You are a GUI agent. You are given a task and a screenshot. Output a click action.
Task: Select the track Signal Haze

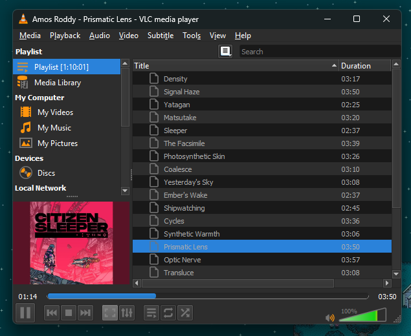tap(262, 92)
